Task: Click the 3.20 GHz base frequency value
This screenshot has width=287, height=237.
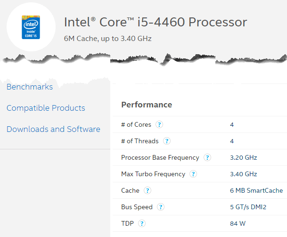Action: pyautogui.click(x=243, y=158)
